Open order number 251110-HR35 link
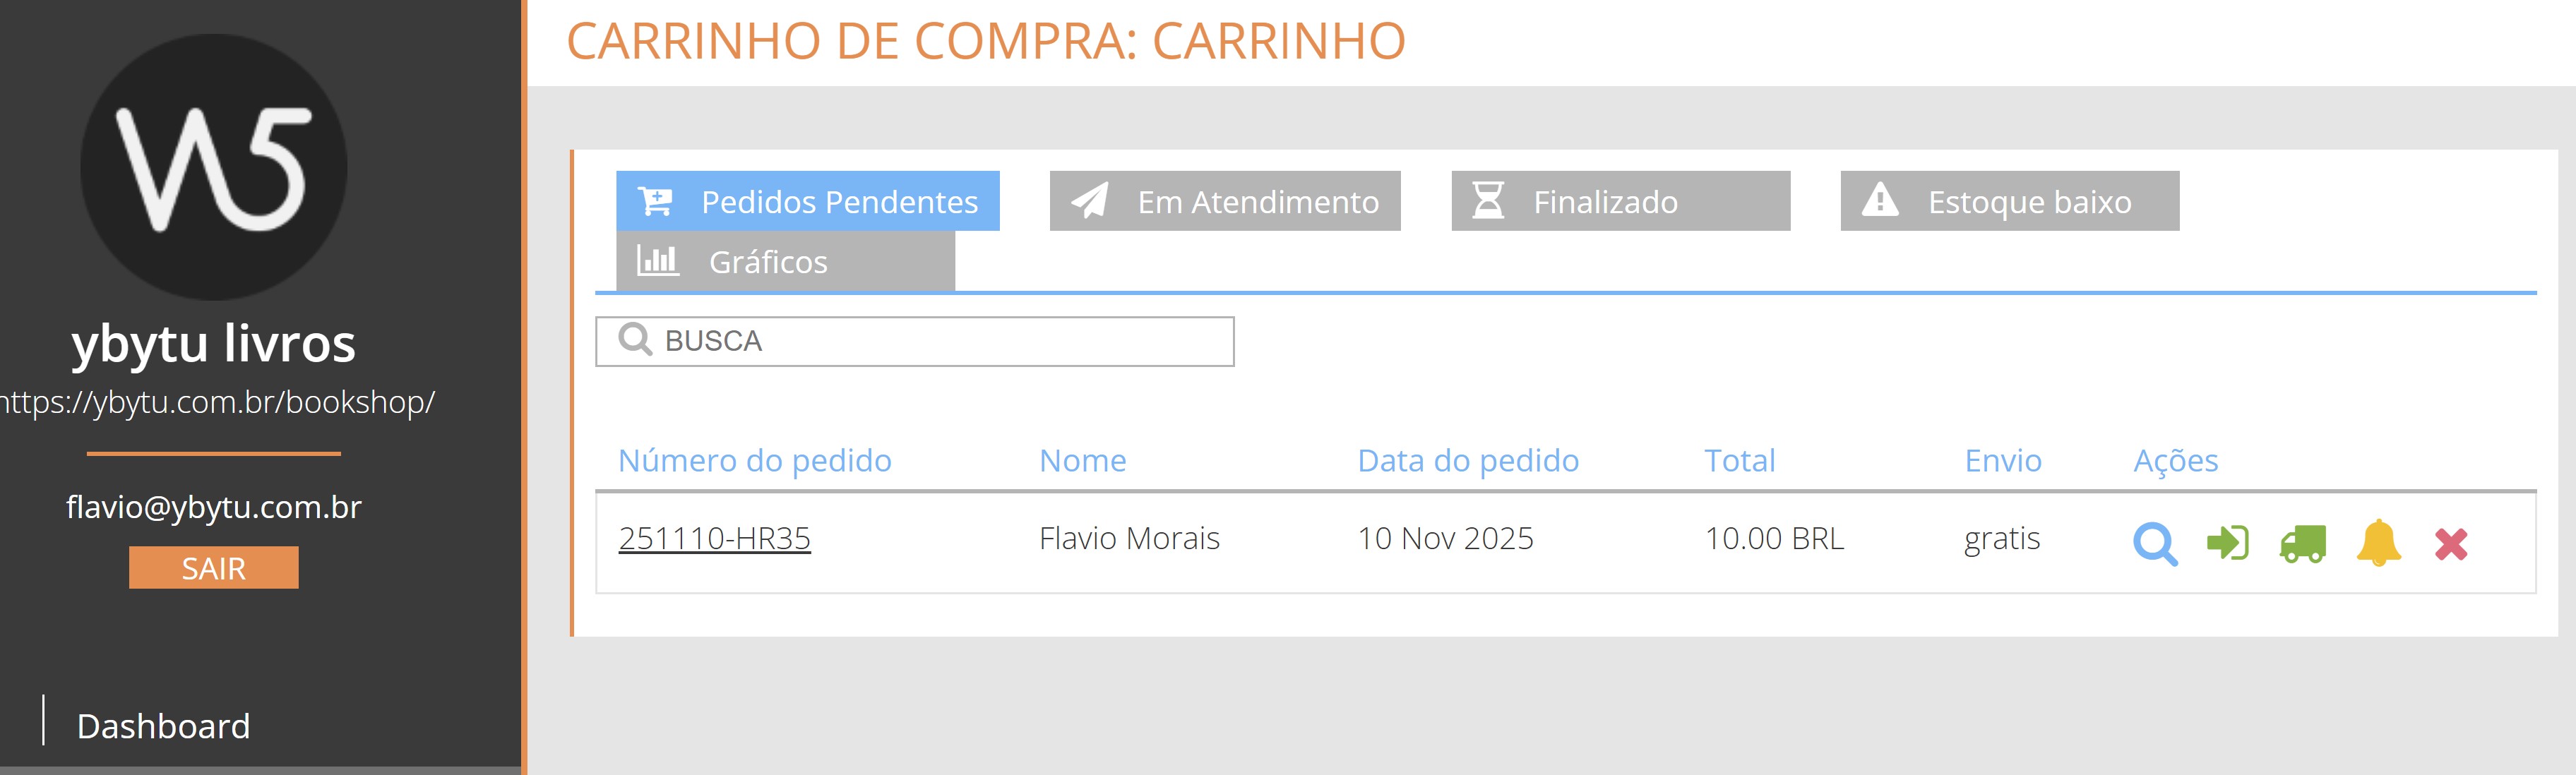This screenshot has height=775, width=2576. 714,538
